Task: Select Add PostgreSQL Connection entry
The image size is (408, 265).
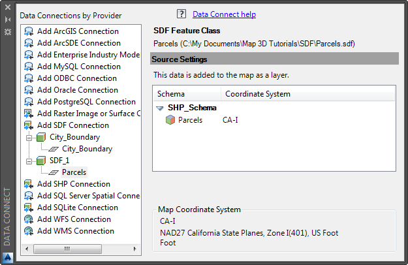Action: coord(86,102)
